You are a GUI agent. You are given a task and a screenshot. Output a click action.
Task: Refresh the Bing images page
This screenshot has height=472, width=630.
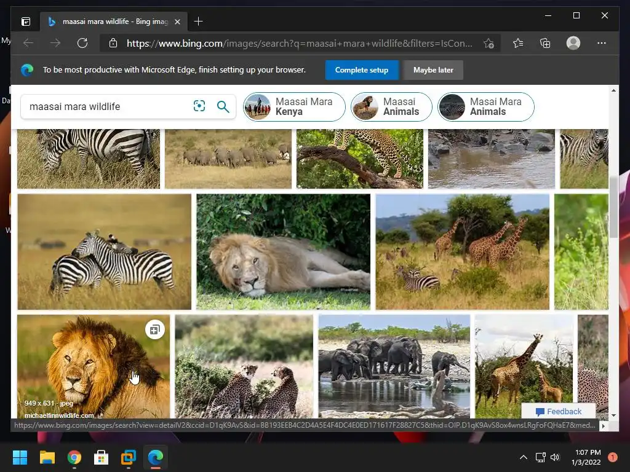click(82, 43)
